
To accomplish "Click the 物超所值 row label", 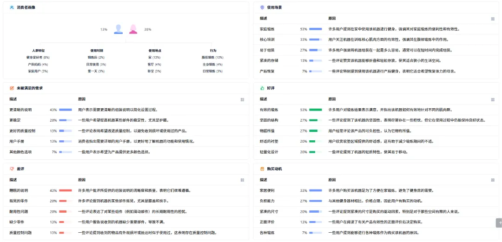I will pyautogui.click(x=267, y=131).
